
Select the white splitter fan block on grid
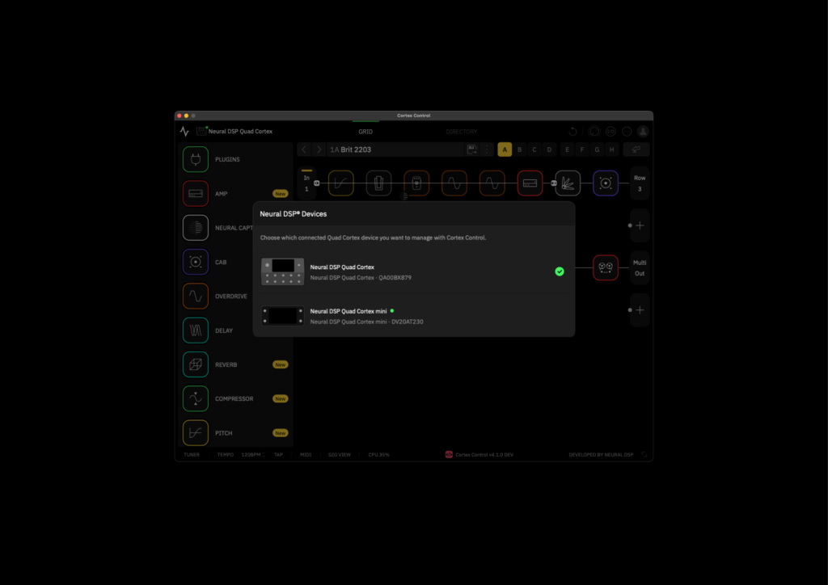coord(568,183)
